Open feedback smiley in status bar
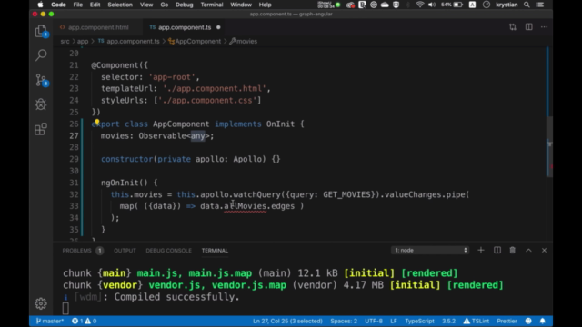This screenshot has width=582, height=327. pos(528,321)
